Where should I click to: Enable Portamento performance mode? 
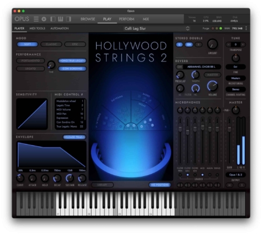(x=30, y=61)
